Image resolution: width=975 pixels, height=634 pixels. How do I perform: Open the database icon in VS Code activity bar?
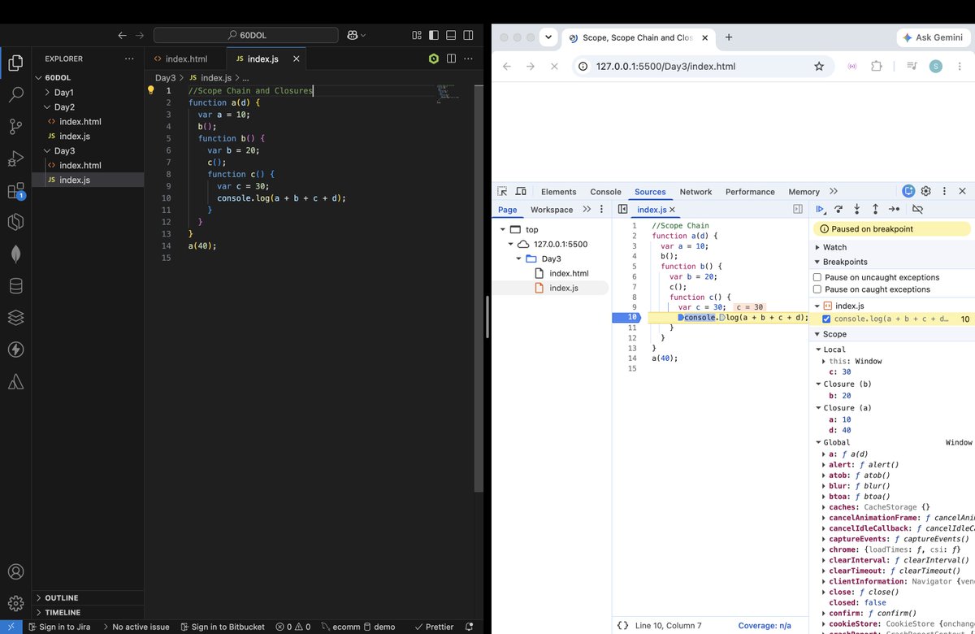pos(15,285)
